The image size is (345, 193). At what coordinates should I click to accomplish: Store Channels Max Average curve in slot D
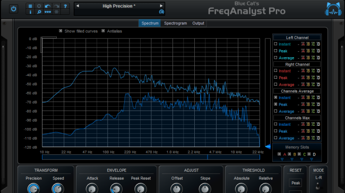tap(318, 138)
